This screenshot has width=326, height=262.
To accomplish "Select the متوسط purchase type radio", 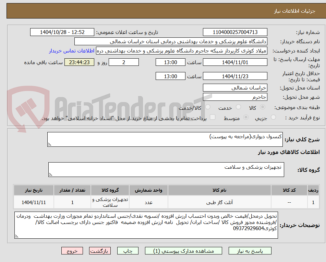I will pos(246,117).
